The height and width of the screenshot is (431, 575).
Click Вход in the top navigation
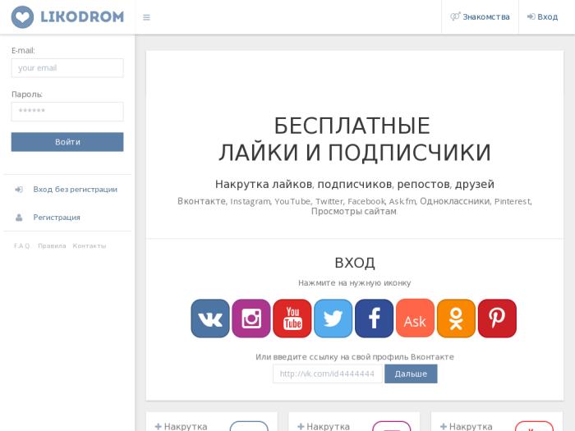pyautogui.click(x=542, y=17)
